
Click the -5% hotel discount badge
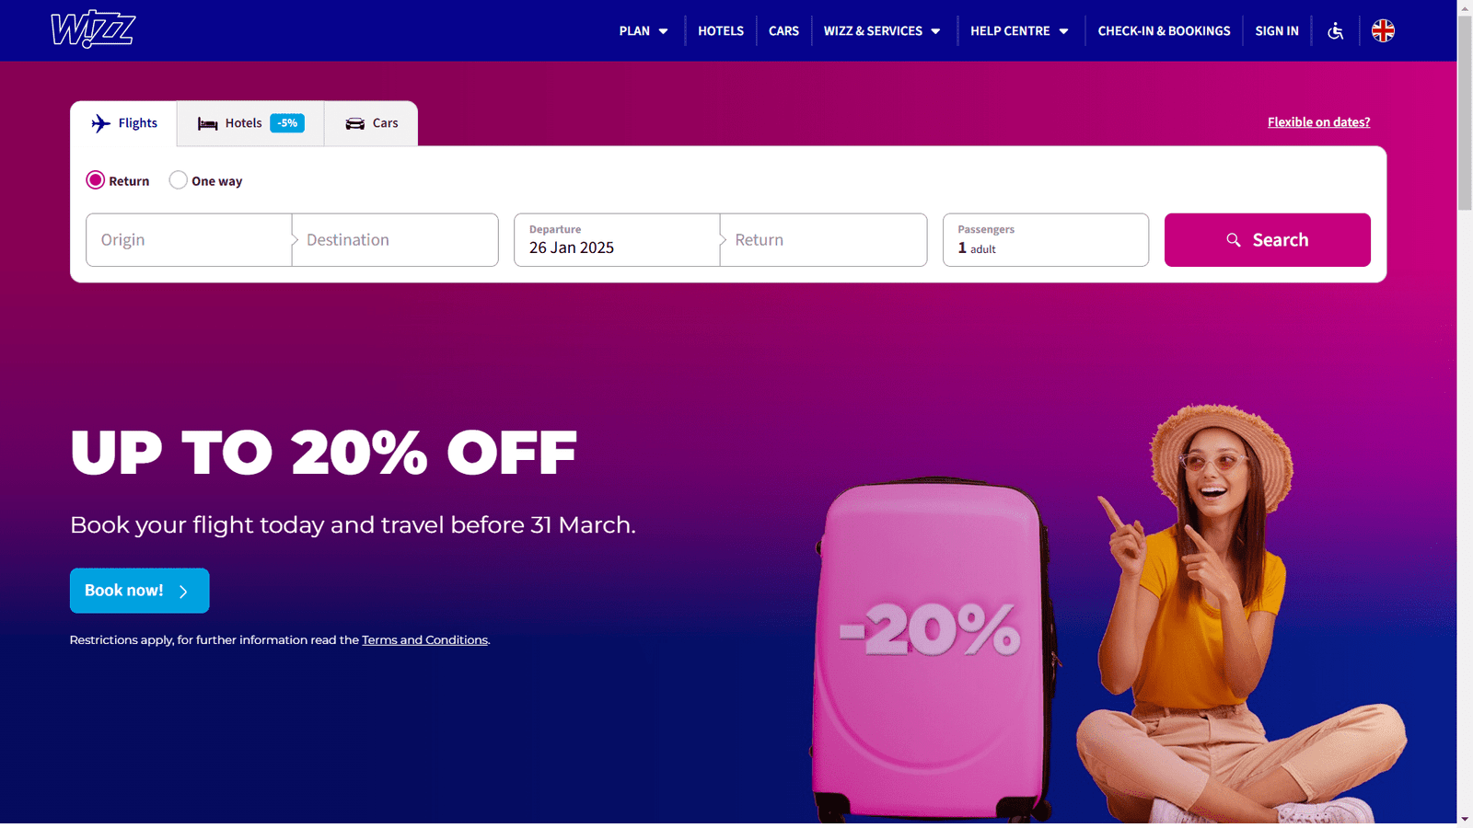(287, 123)
